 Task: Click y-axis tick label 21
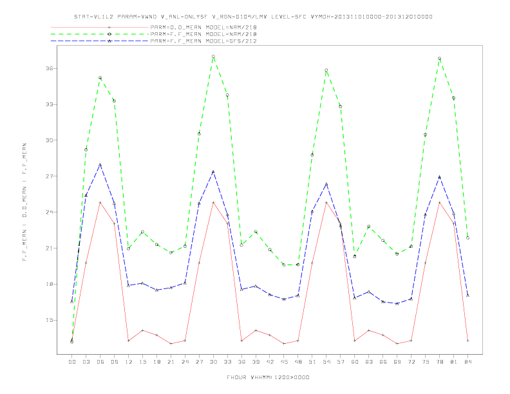50,249
